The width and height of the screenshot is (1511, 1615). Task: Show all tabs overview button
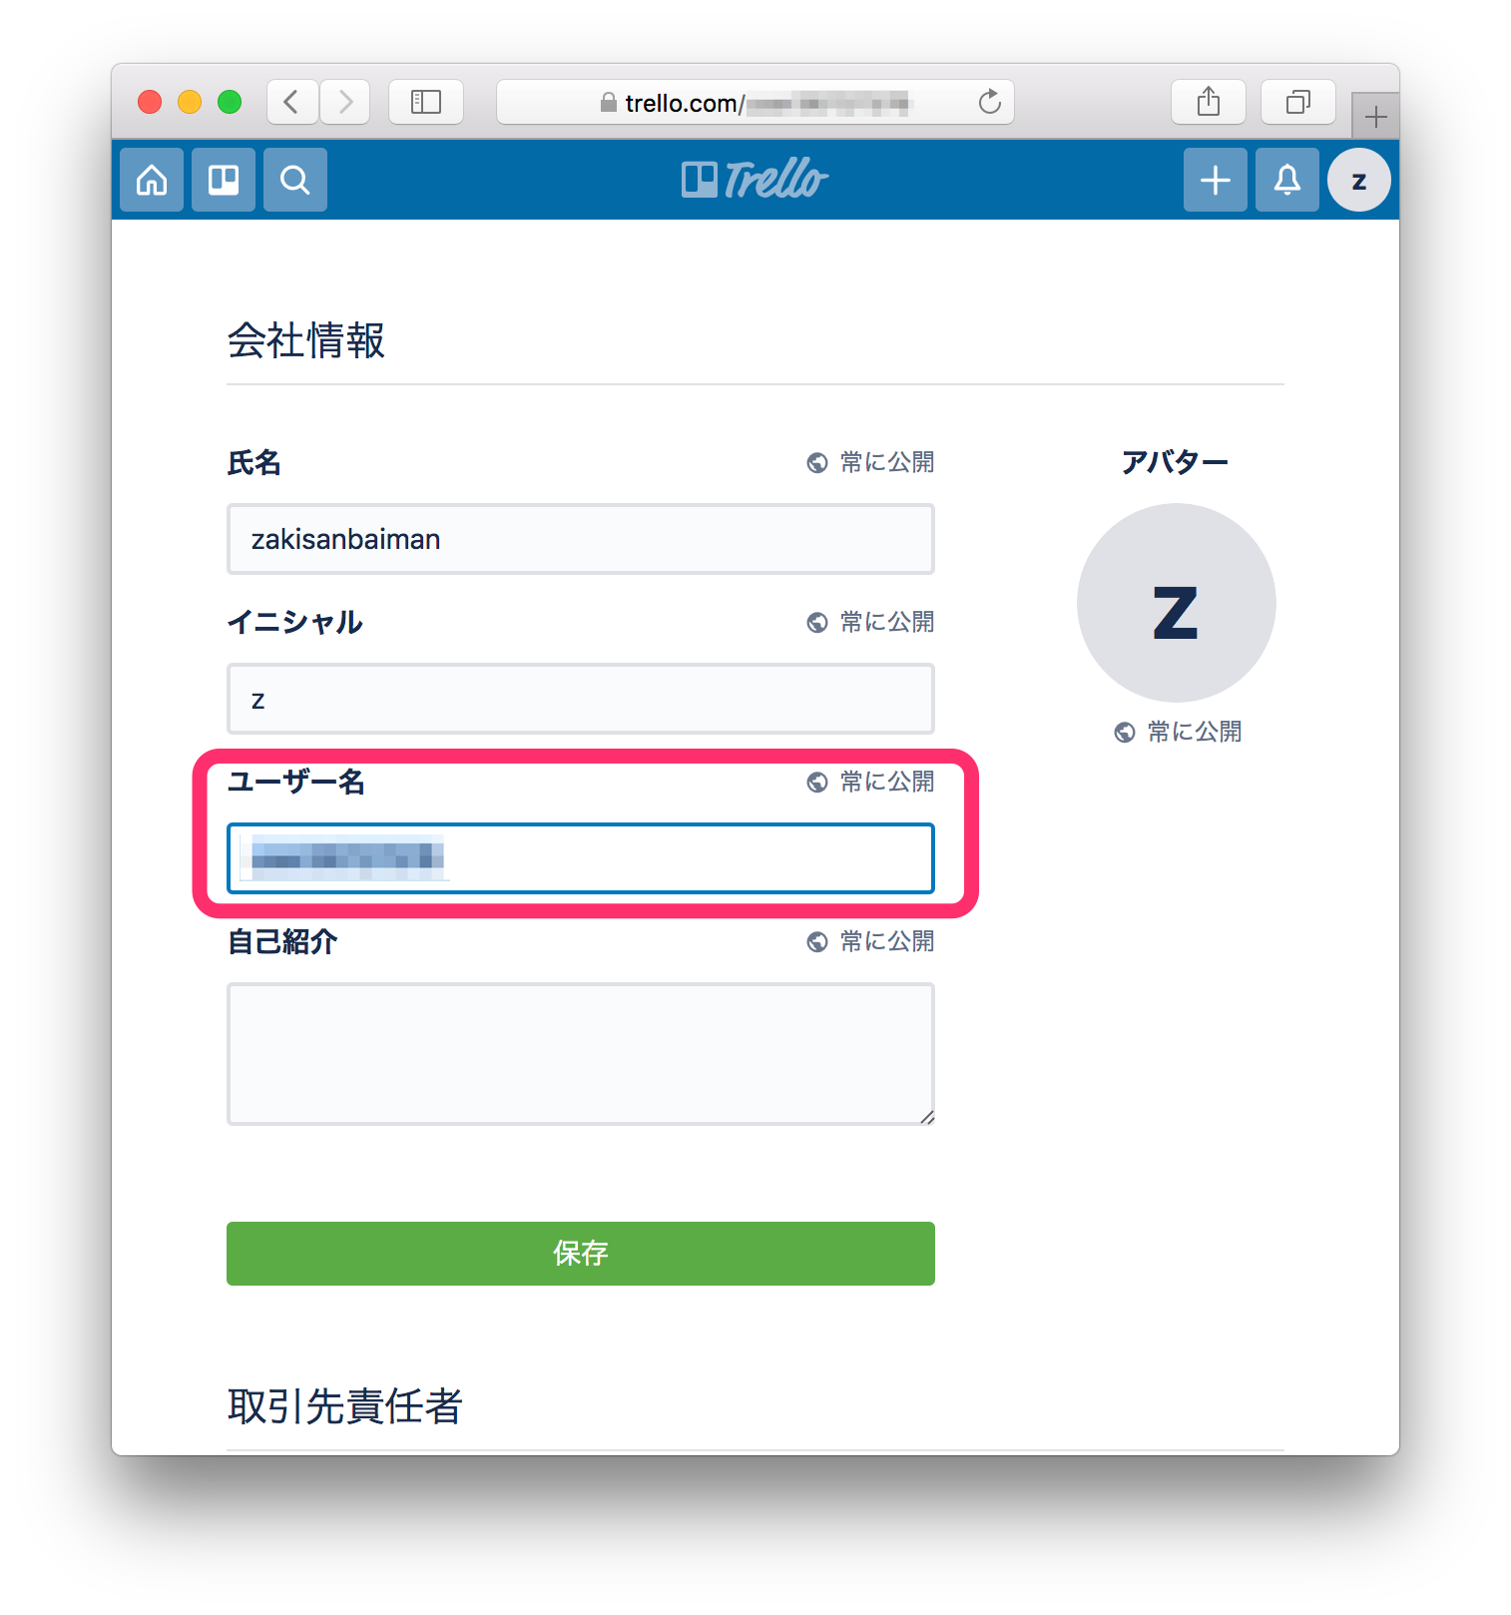[1298, 102]
